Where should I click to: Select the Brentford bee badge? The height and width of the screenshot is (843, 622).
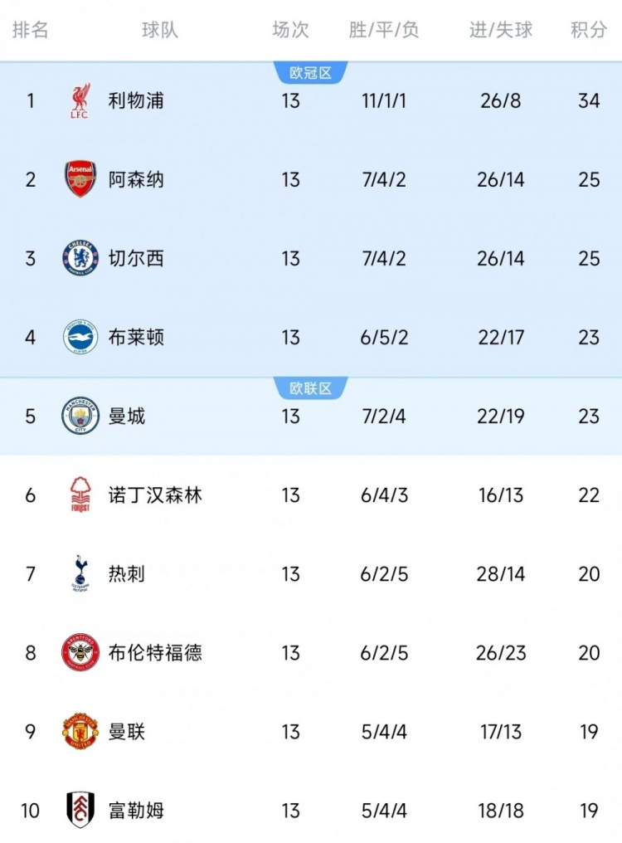click(x=80, y=652)
